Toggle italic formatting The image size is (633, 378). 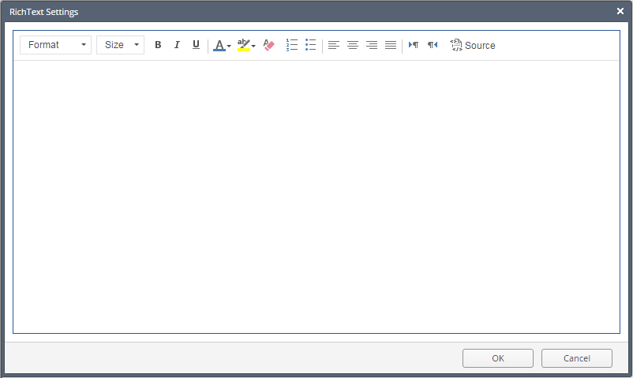(x=177, y=45)
